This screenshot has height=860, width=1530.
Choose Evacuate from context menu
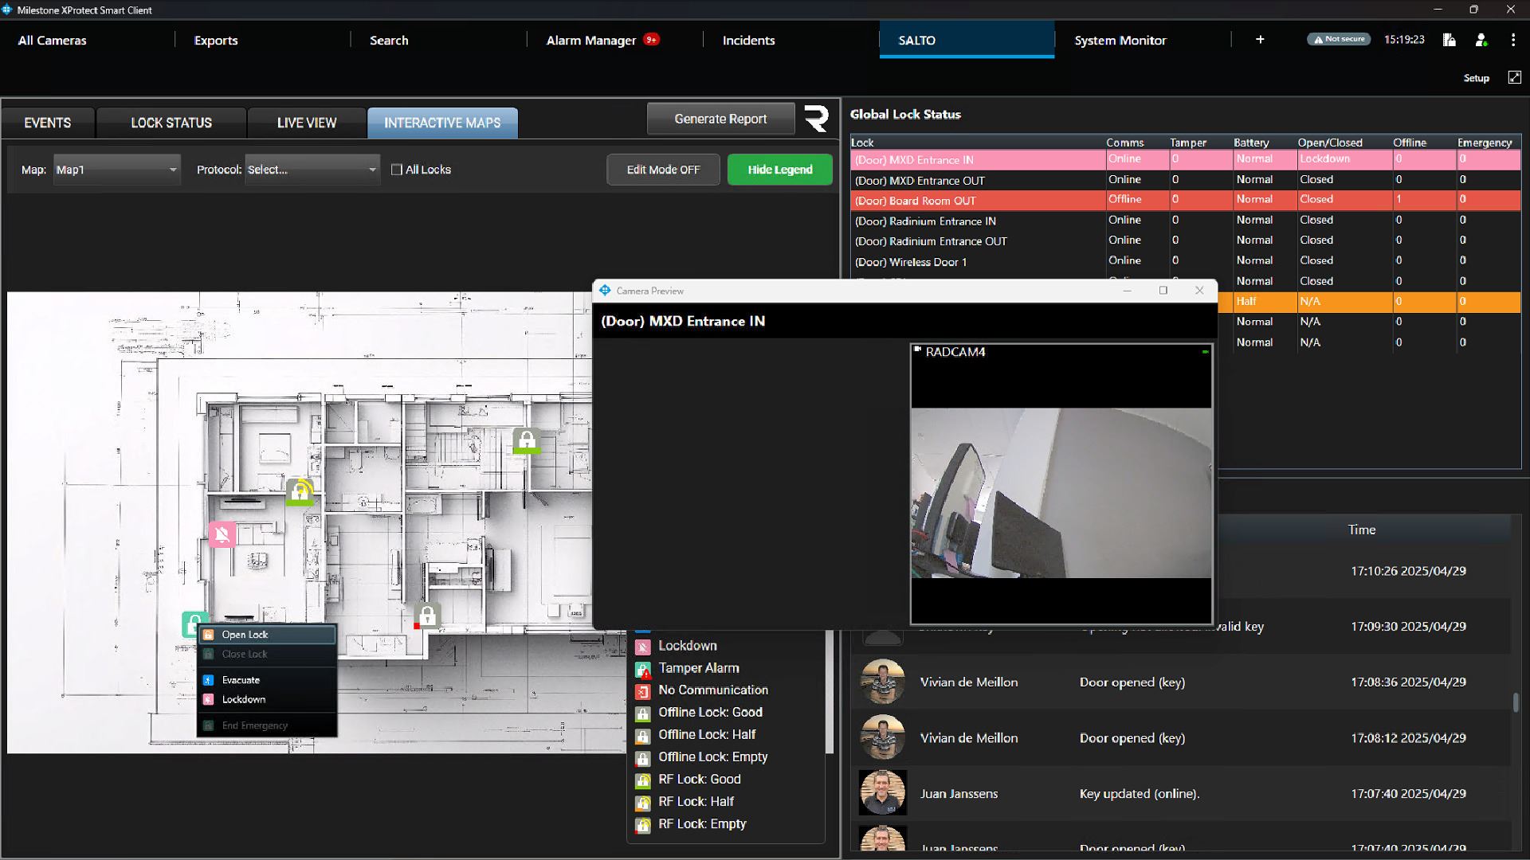(267, 680)
